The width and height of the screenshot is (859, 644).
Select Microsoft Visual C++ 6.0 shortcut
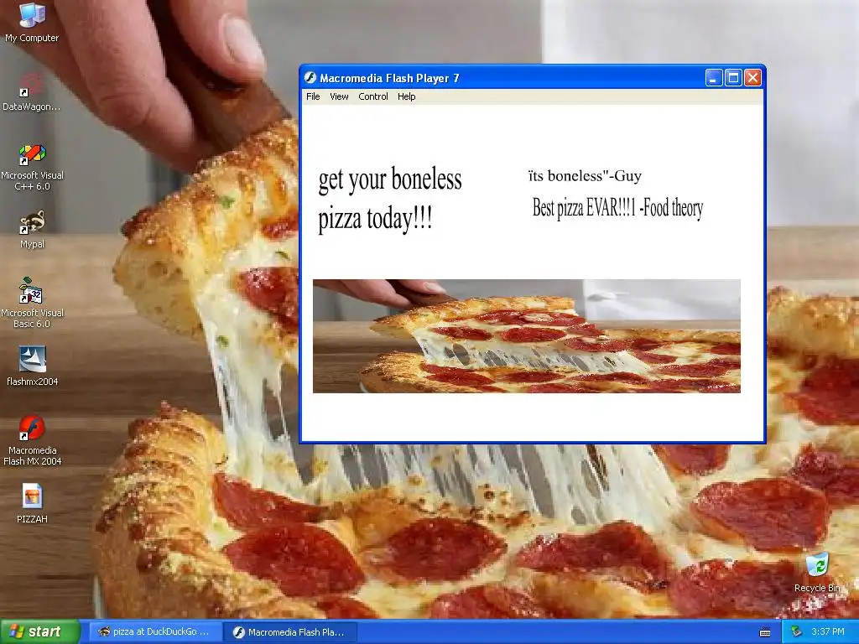click(x=32, y=167)
